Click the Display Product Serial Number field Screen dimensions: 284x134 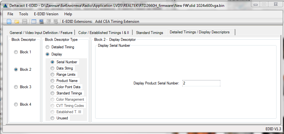pos(201,83)
